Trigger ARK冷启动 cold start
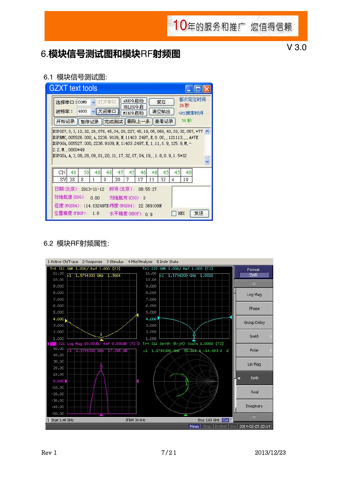 (134, 101)
